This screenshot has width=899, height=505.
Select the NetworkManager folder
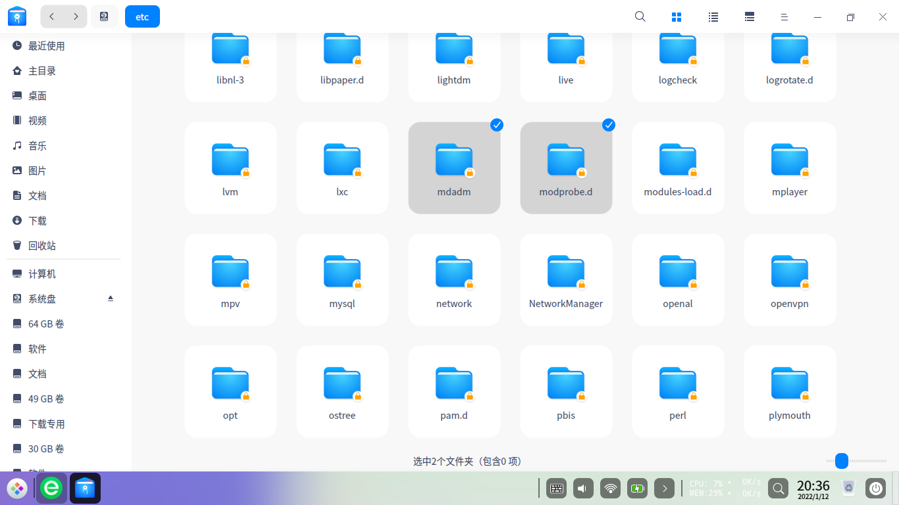[x=566, y=279]
